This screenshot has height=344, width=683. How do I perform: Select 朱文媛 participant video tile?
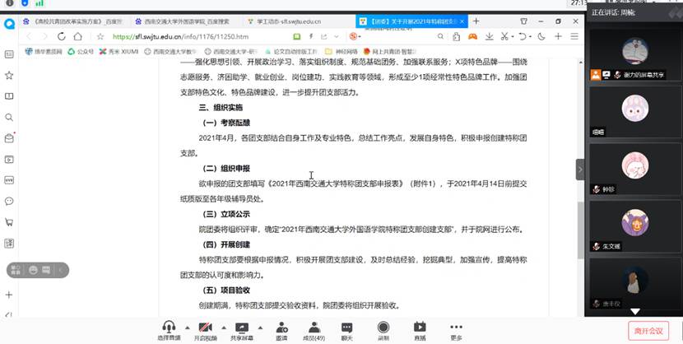(x=635, y=226)
